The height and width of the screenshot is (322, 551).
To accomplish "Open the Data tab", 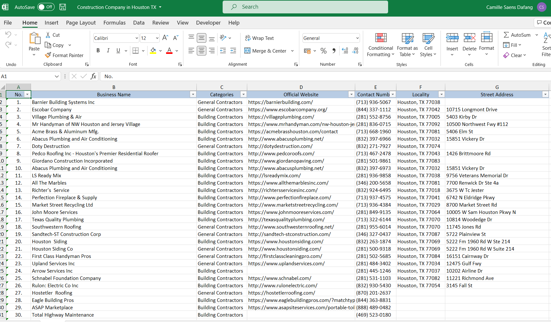I will pos(139,23).
